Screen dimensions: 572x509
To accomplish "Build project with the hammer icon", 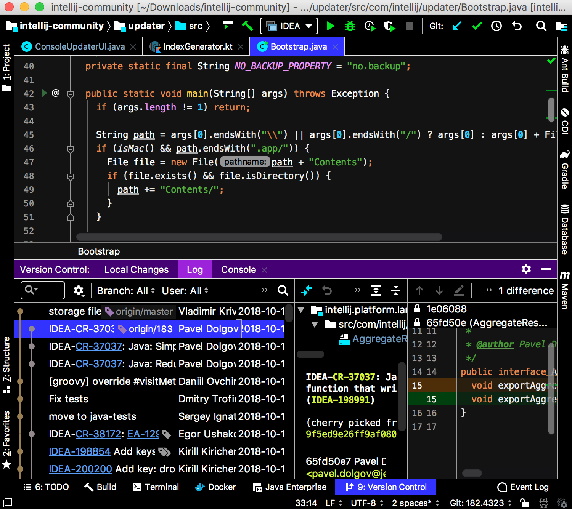I will (x=247, y=26).
